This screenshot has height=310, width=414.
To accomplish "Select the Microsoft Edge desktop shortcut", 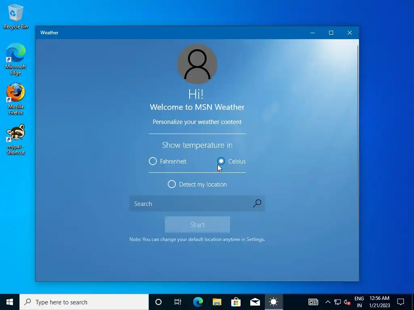I will [16, 59].
